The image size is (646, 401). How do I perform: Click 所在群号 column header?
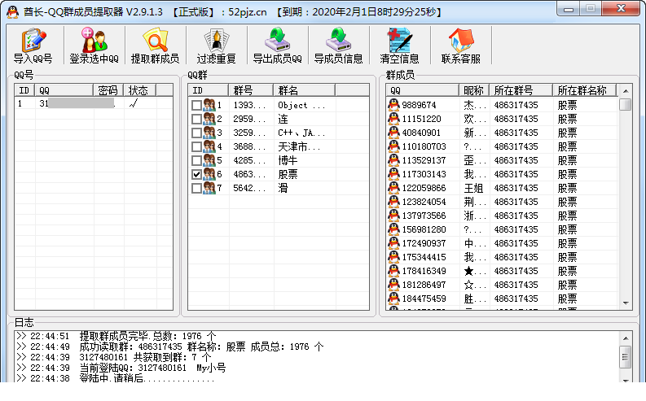pos(521,90)
